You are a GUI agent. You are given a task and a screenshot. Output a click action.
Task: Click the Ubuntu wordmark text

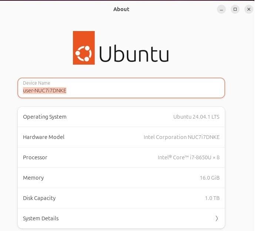tap(134, 54)
